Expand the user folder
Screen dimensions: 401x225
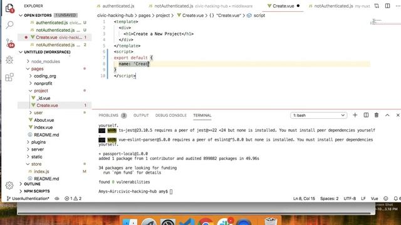point(38,112)
